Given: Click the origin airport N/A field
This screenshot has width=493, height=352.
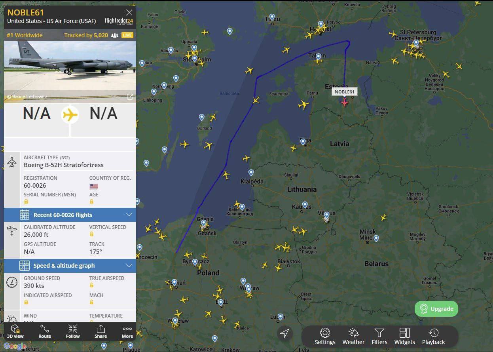Looking at the screenshot, I should coord(37,113).
